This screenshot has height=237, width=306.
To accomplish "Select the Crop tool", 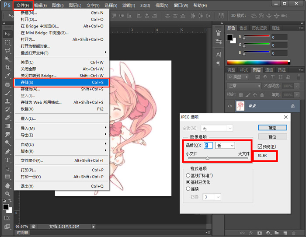I will 7,67.
